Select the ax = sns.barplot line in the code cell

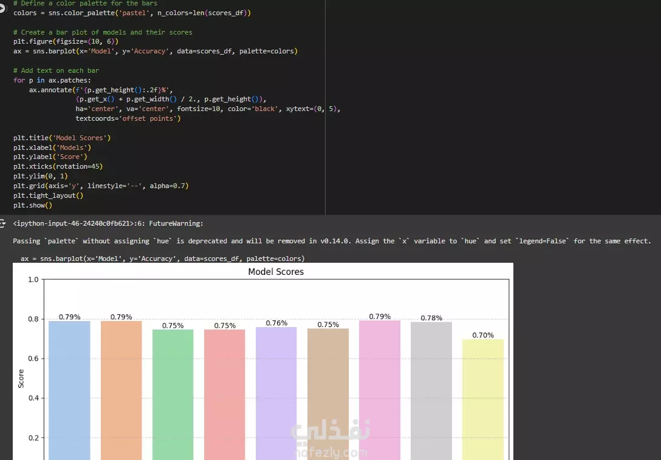tap(155, 51)
